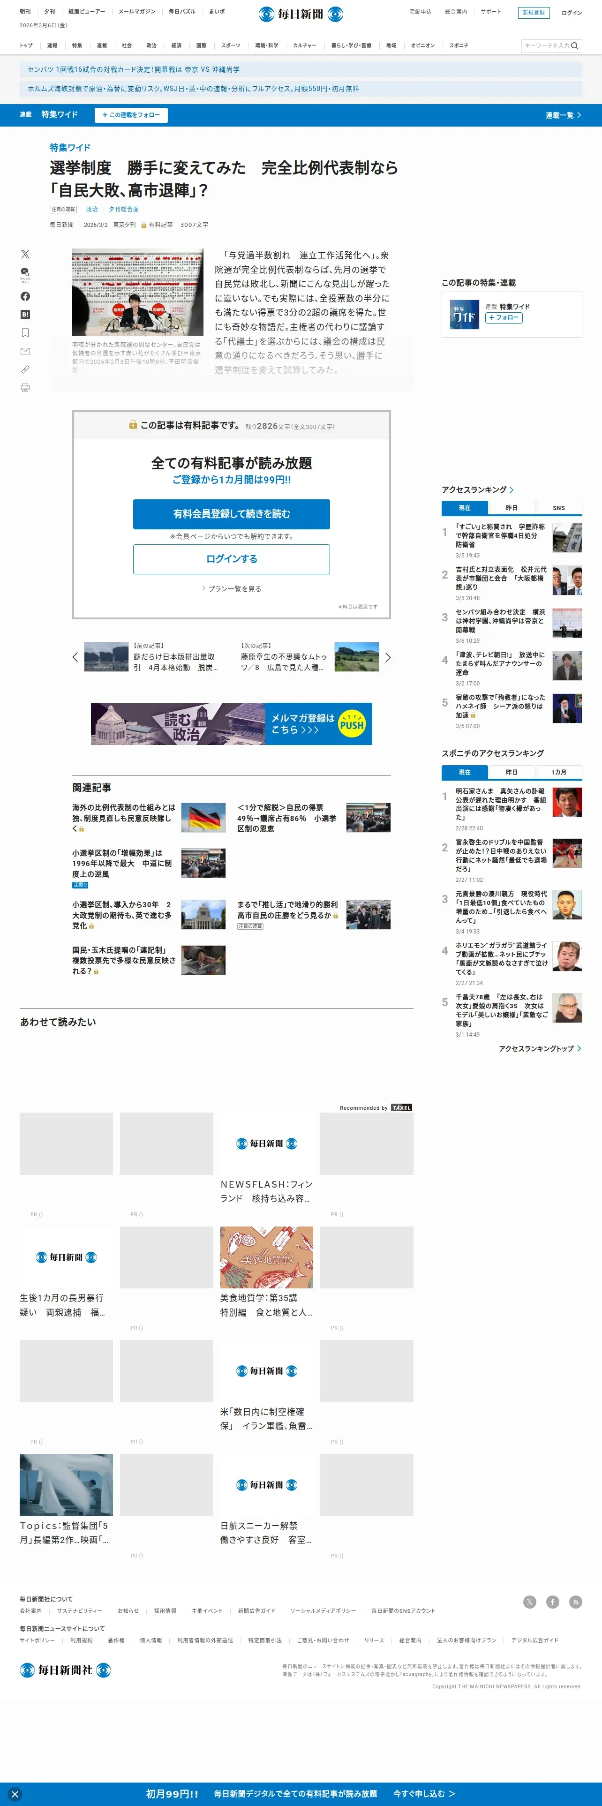This screenshot has height=1806, width=602.
Task: Open アクセスランキングトップ chevron link
Action: [x=540, y=1049]
